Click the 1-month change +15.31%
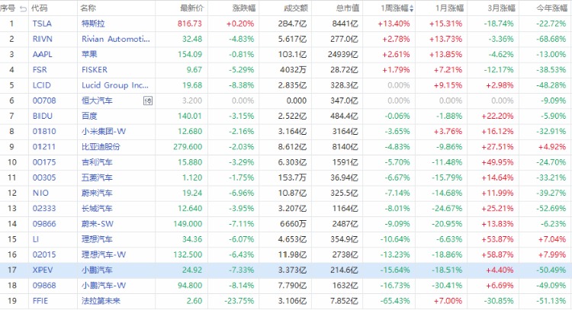The image size is (572, 310). point(445,24)
